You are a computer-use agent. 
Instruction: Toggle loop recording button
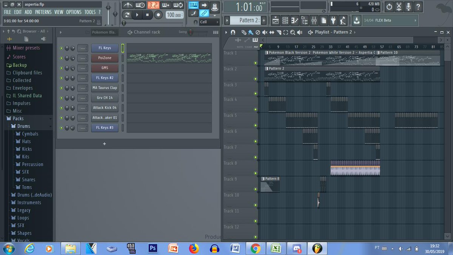178,5
